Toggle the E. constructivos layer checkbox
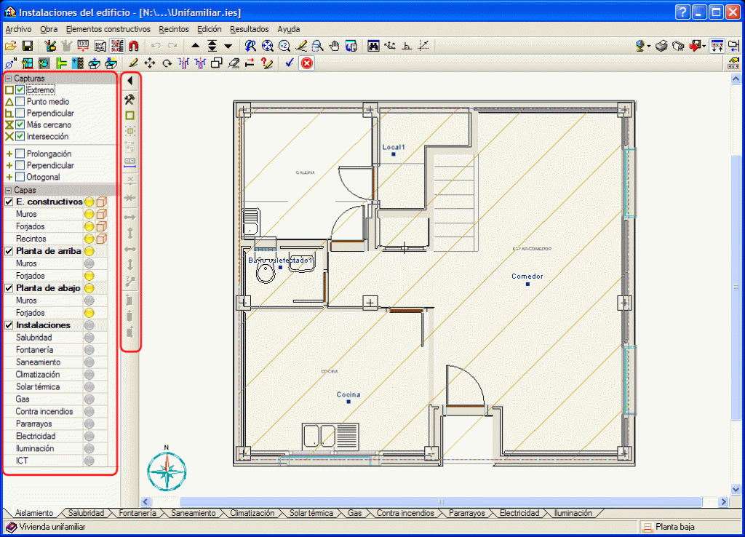Screen dimensions: 745x537 9,202
